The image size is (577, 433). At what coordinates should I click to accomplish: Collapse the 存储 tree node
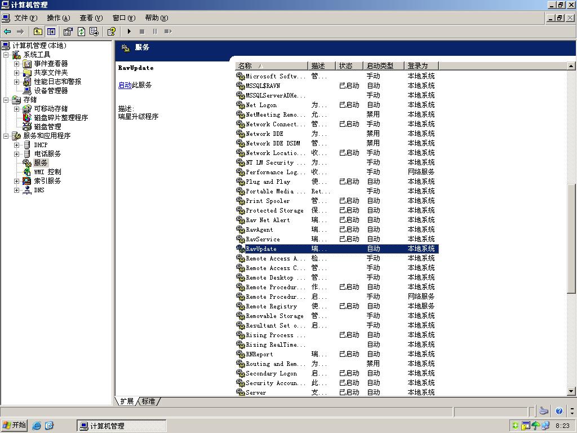coord(6,100)
